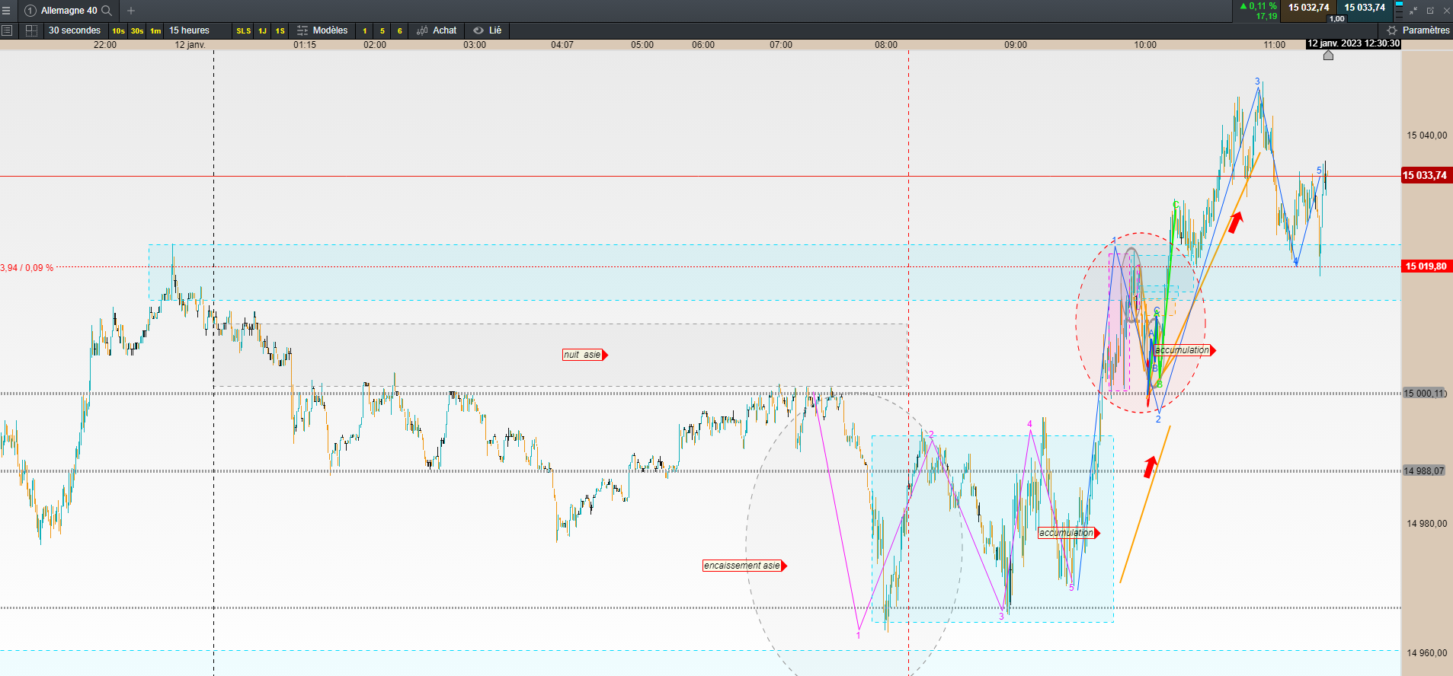Click the Modèles sliders icon
The image size is (1453, 676).
[302, 30]
